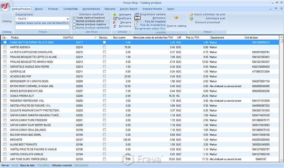Image resolution: width=284 pixels, height=168 pixels.
Task: Enable Numai produse cantaribile checkbox
Action: tap(74, 28)
